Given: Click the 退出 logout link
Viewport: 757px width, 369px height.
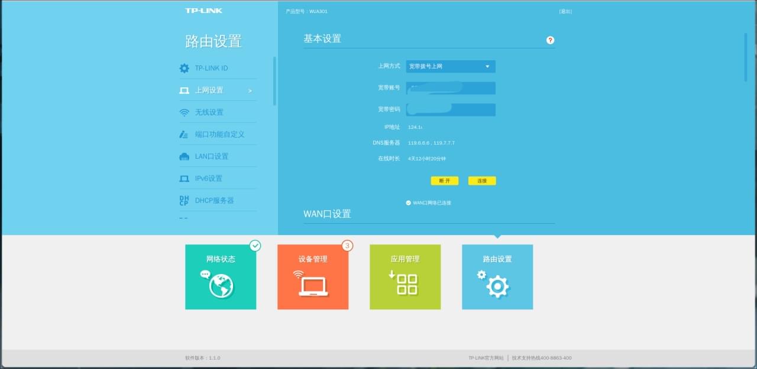Looking at the screenshot, I should (565, 11).
